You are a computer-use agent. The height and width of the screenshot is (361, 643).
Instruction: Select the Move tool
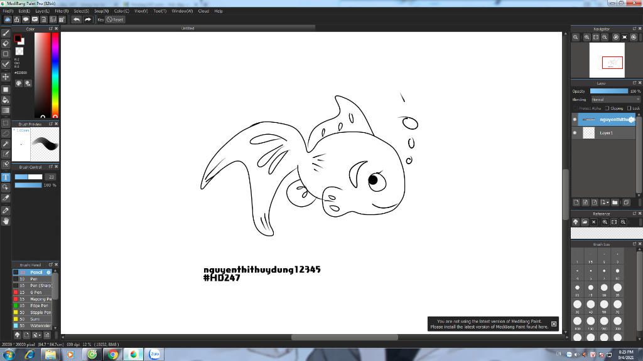(6, 76)
